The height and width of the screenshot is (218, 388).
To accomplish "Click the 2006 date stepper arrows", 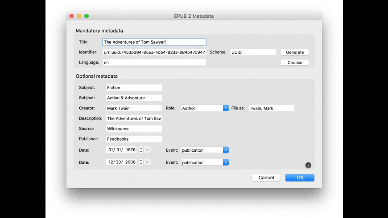I will point(141,162).
